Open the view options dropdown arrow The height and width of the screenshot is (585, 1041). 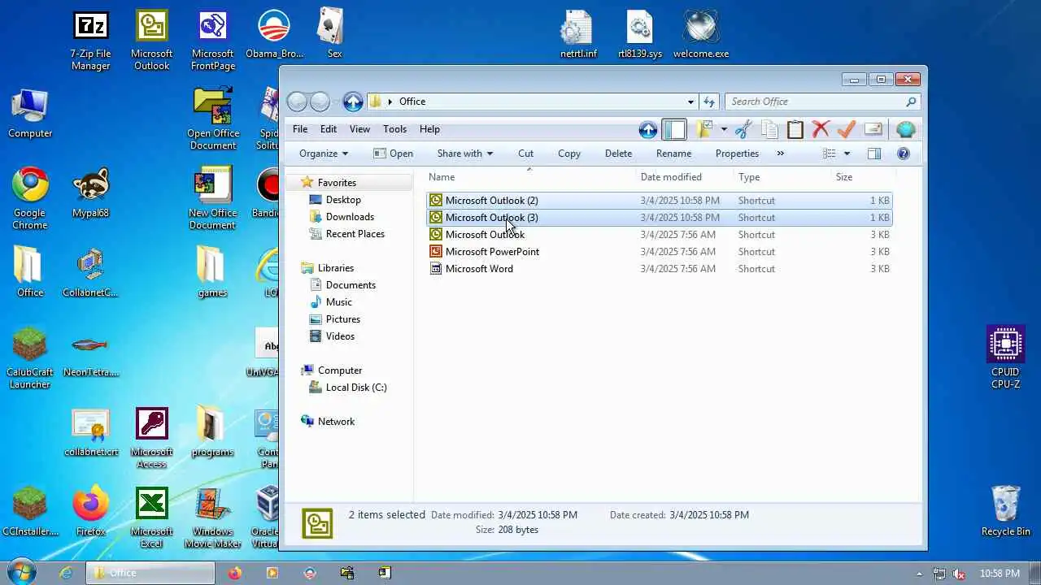(x=847, y=154)
